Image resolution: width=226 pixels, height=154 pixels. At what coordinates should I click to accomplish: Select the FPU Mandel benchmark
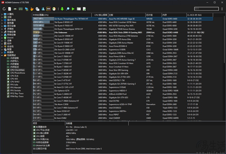pyautogui.click(x=16, y=87)
